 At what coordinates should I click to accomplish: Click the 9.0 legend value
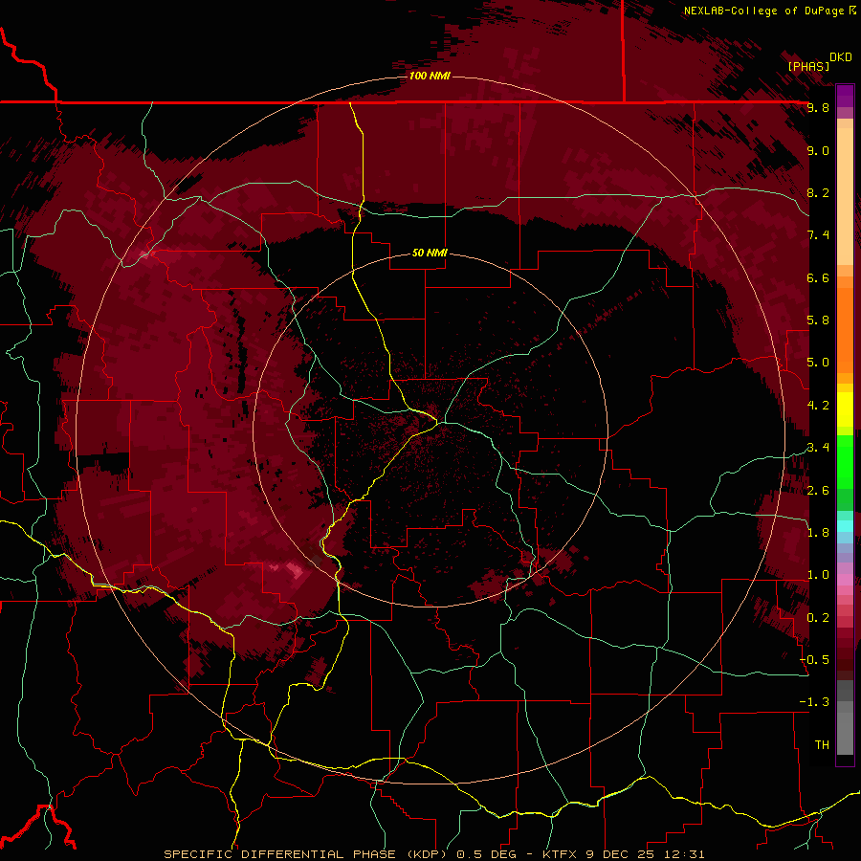pos(818,150)
